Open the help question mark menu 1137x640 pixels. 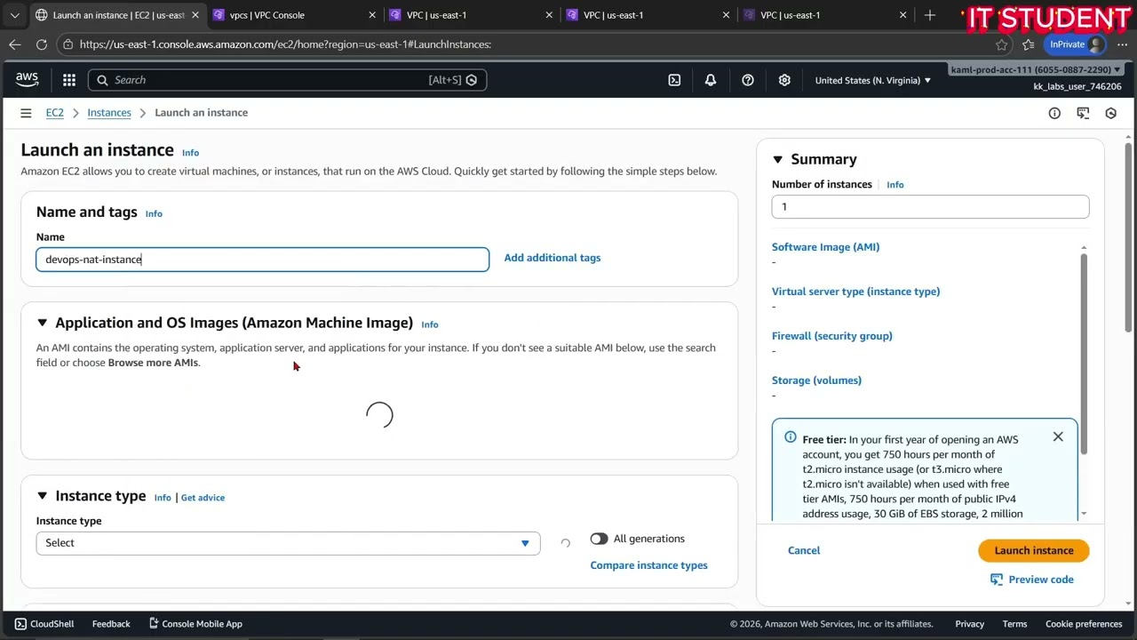click(748, 80)
